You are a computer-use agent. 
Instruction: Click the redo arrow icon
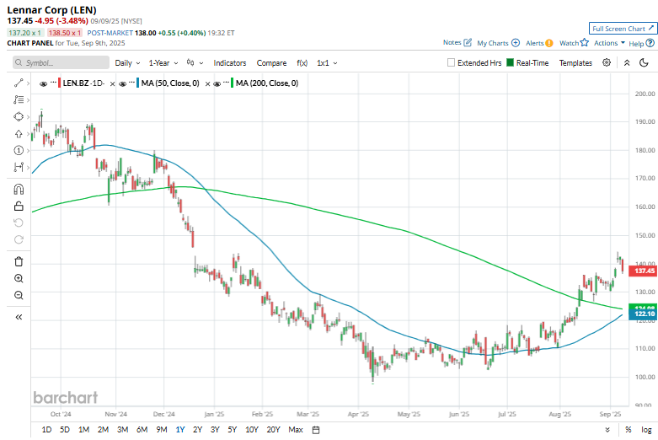click(19, 239)
